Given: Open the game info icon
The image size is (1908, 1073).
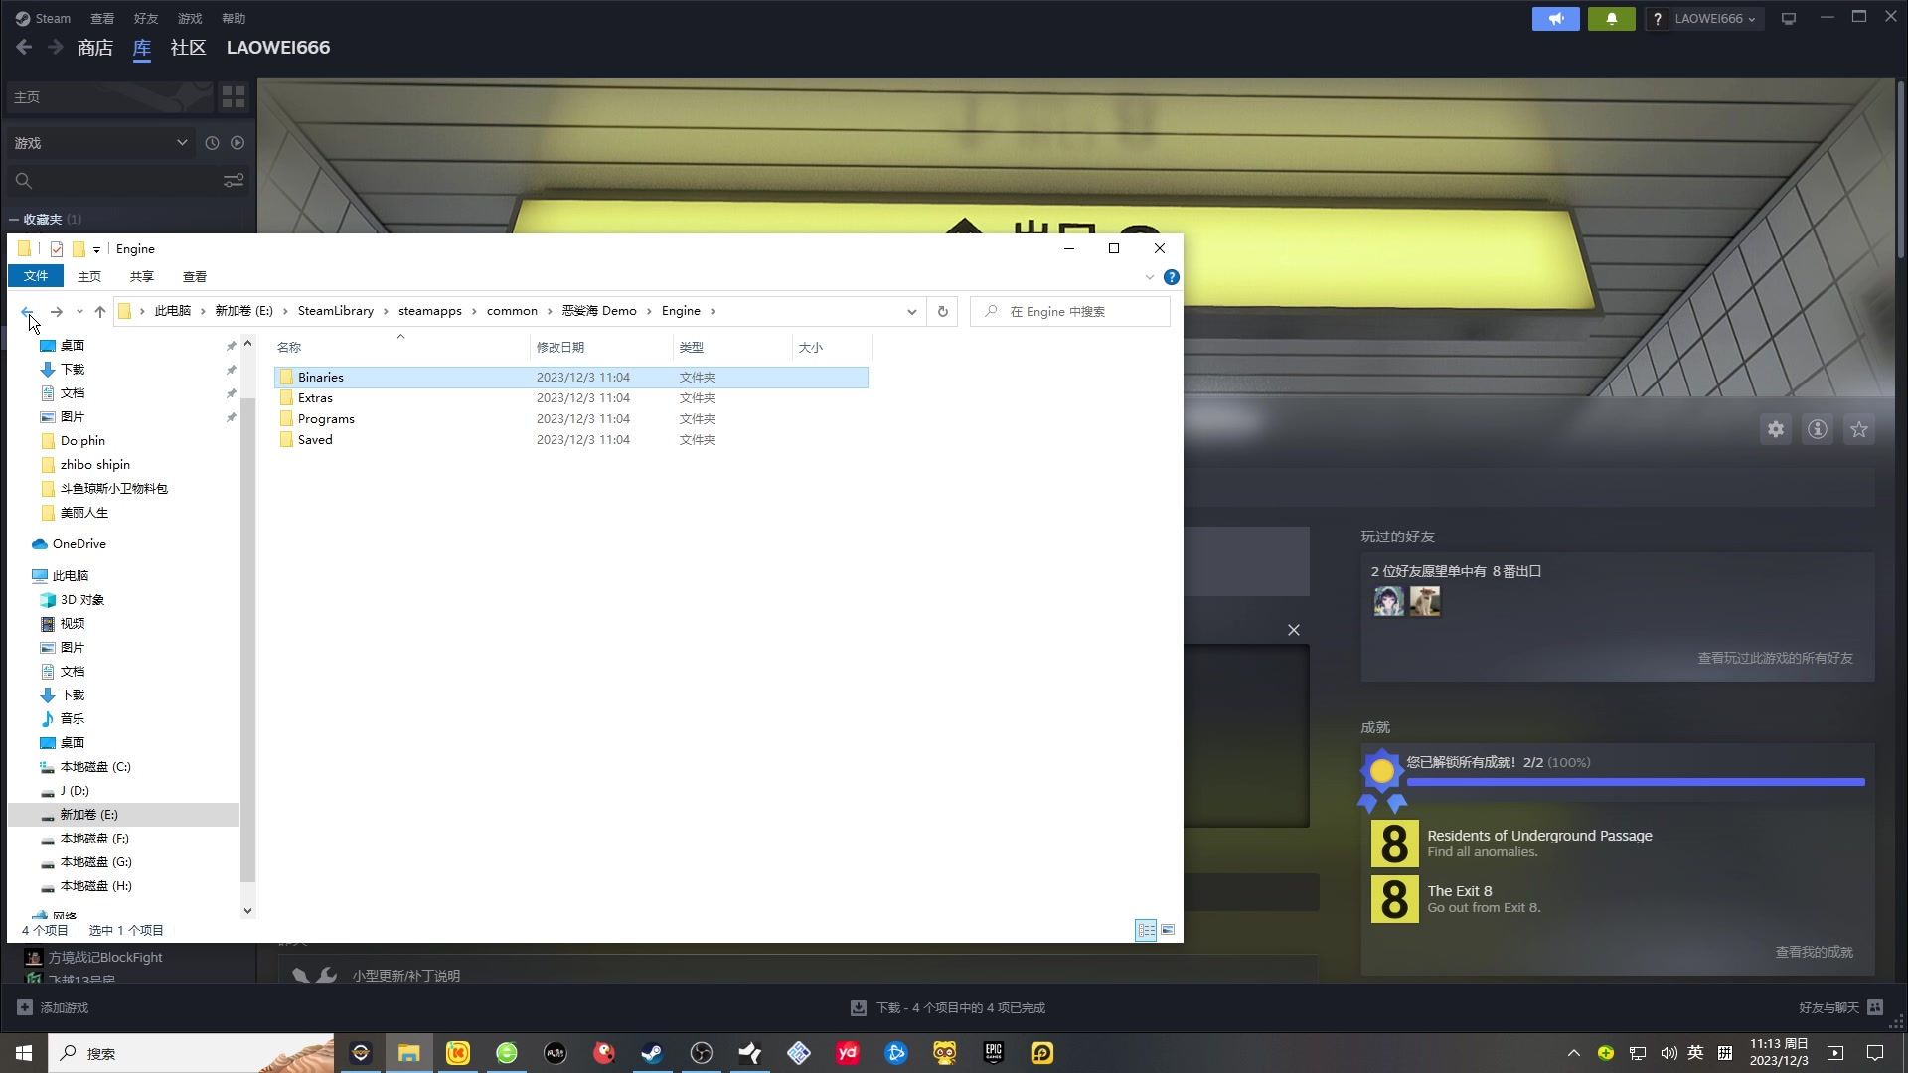Looking at the screenshot, I should click(x=1818, y=429).
